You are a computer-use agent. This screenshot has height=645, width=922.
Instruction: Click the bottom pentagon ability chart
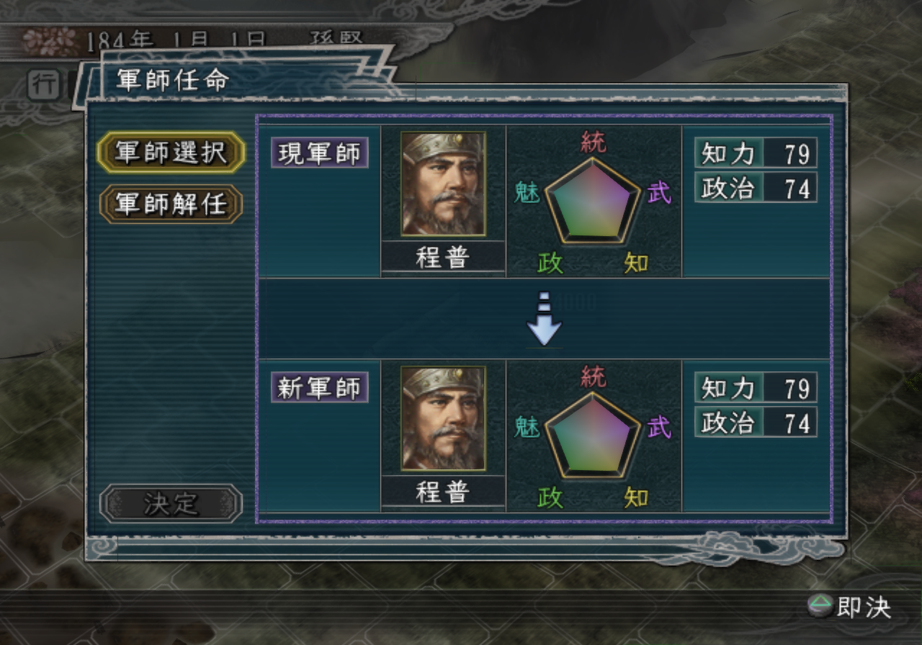tap(593, 436)
